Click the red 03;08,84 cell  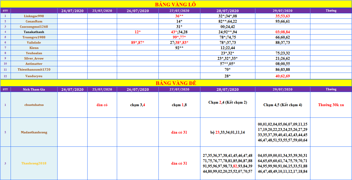(x=283, y=32)
